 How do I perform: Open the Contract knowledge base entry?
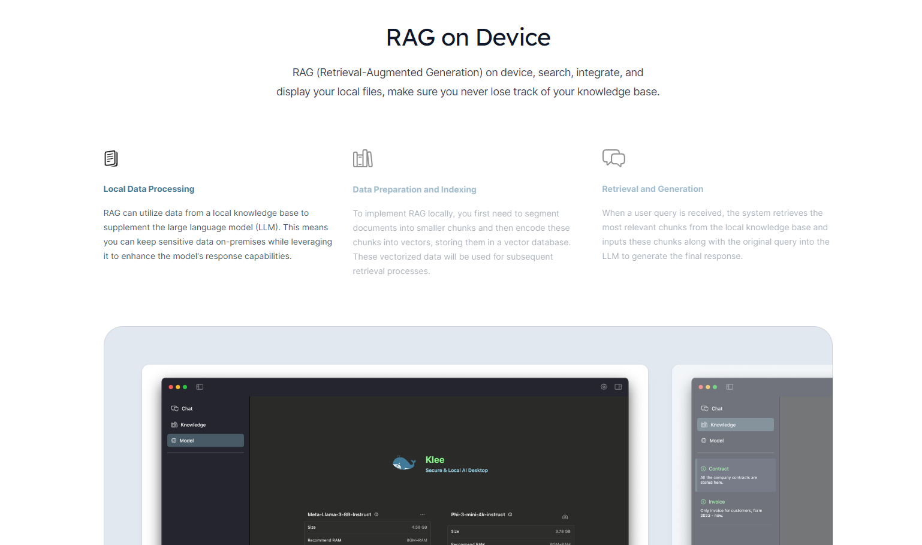(x=735, y=475)
